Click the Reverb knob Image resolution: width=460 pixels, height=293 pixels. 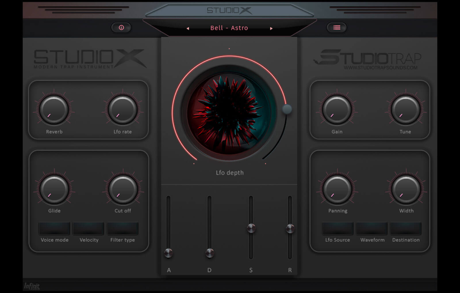point(54,110)
